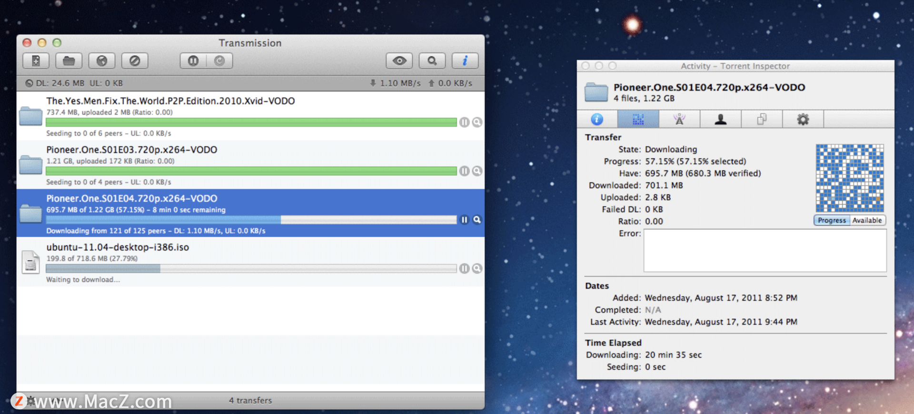Select the Activity tab in Inspector
Image resolution: width=914 pixels, height=414 pixels.
[x=638, y=119]
